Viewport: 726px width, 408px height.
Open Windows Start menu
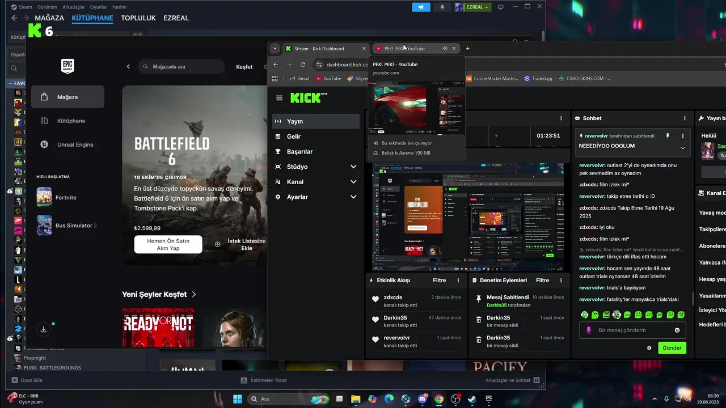pyautogui.click(x=238, y=399)
